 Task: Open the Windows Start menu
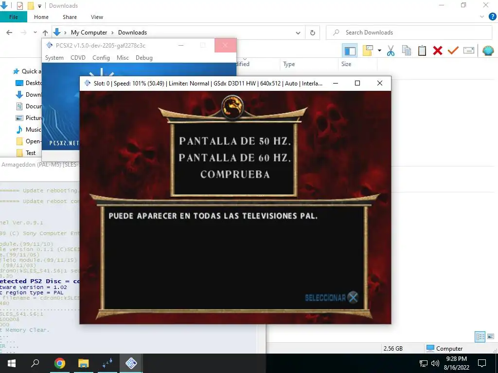point(12,363)
